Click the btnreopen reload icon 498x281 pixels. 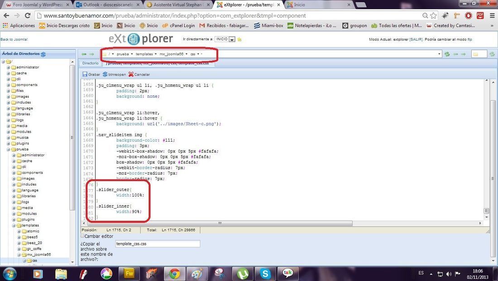click(x=105, y=74)
